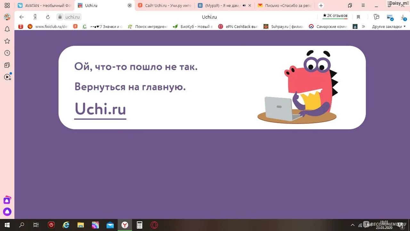The width and height of the screenshot is (410, 231).
Task: Open the Suhpay.ru bookmark
Action: pos(283,27)
